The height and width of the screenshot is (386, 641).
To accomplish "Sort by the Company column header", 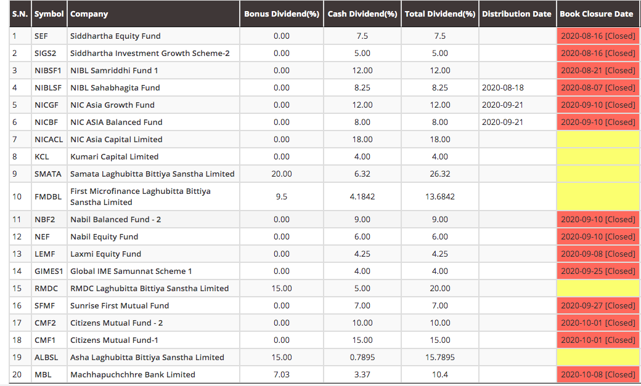I will [89, 14].
